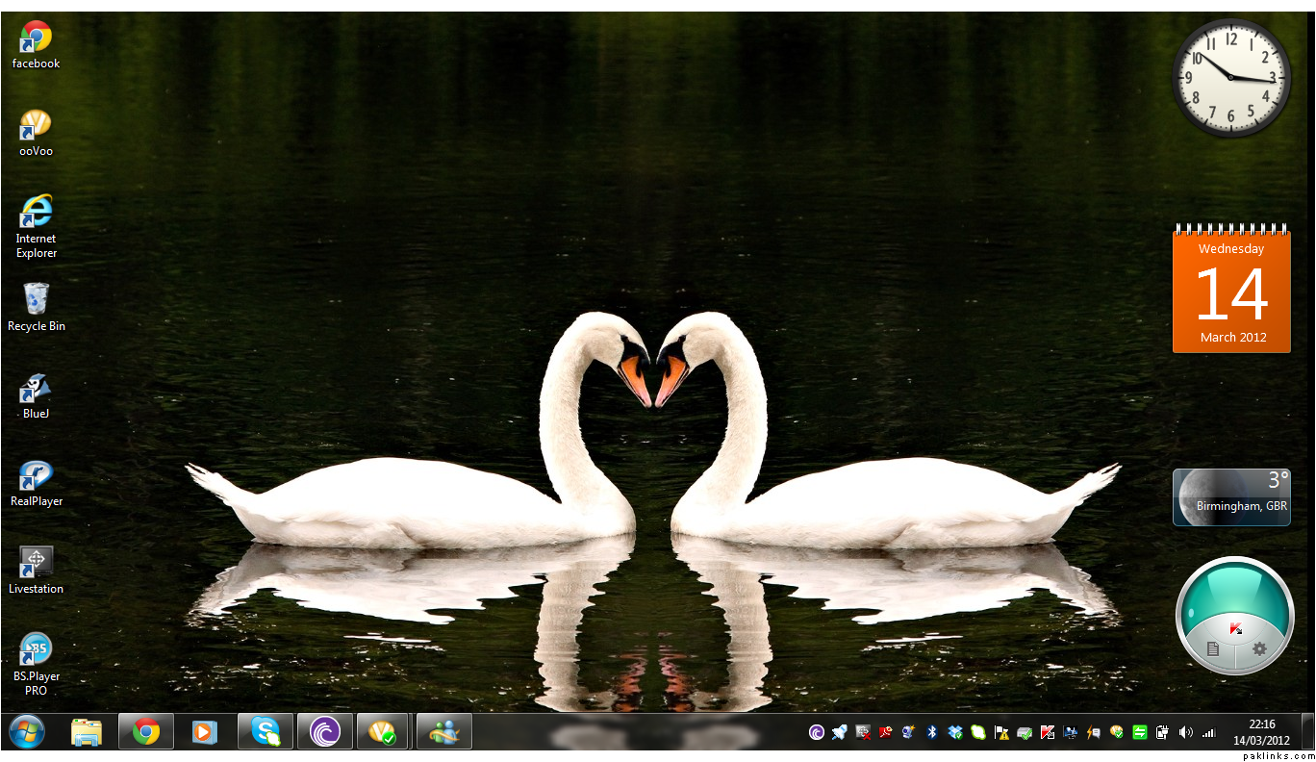
Task: Click the volume speaker icon in tray
Action: pos(1185,732)
